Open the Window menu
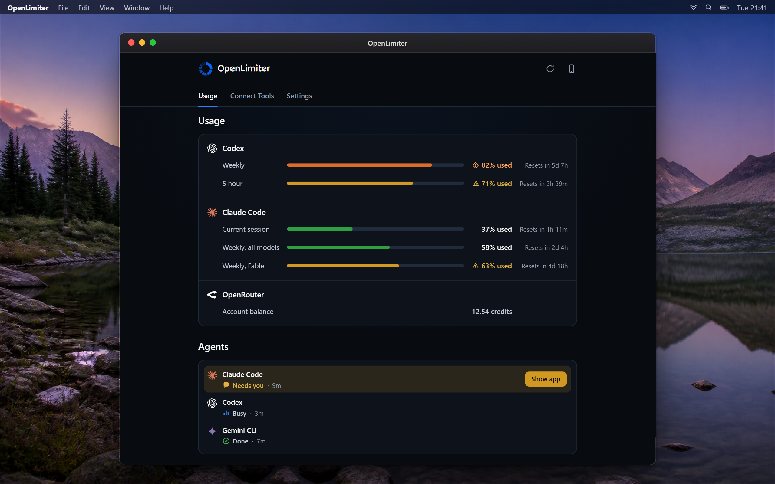Image resolution: width=775 pixels, height=484 pixels. pyautogui.click(x=137, y=8)
